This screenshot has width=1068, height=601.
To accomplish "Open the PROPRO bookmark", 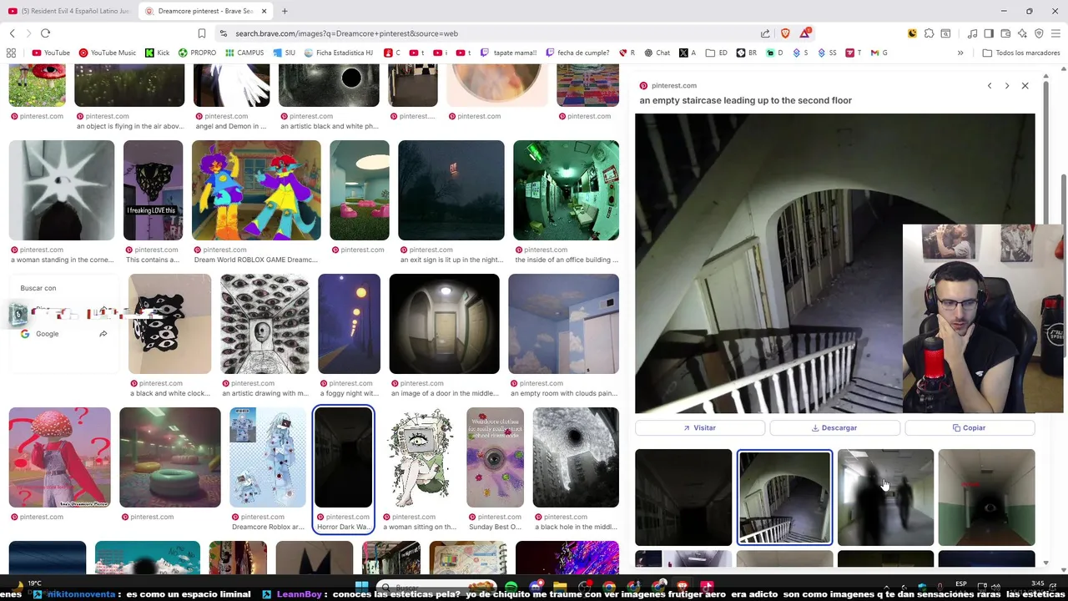I will pos(197,53).
